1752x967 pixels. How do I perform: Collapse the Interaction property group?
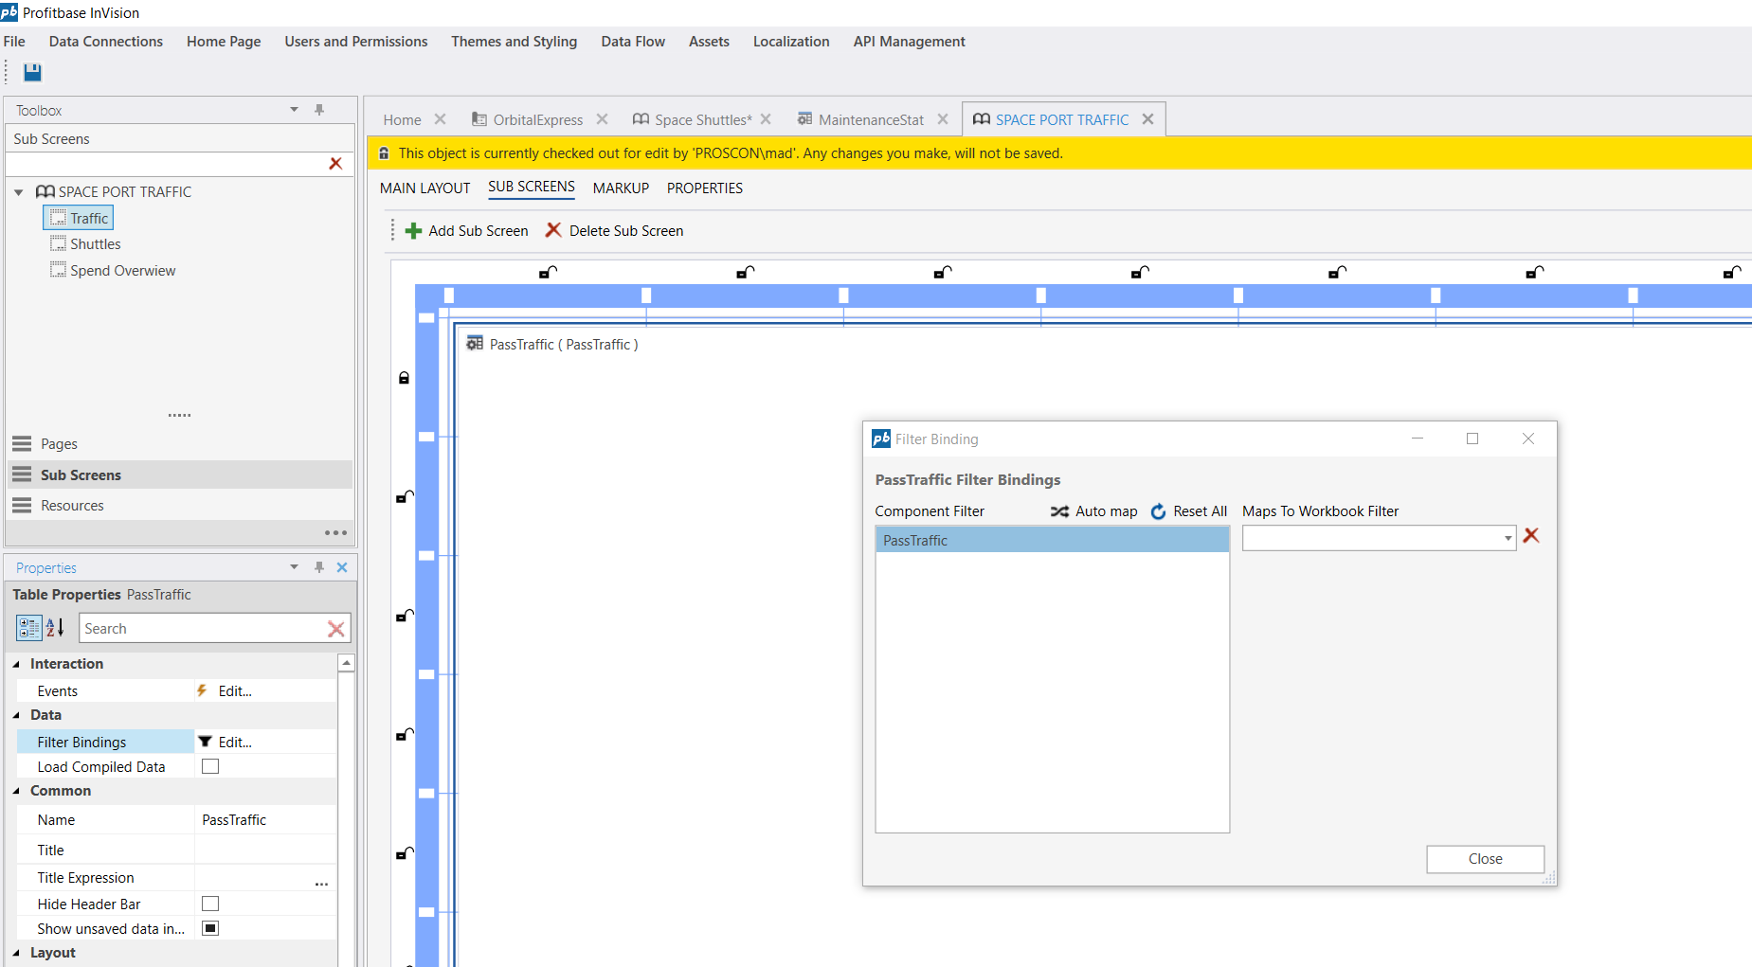point(17,664)
